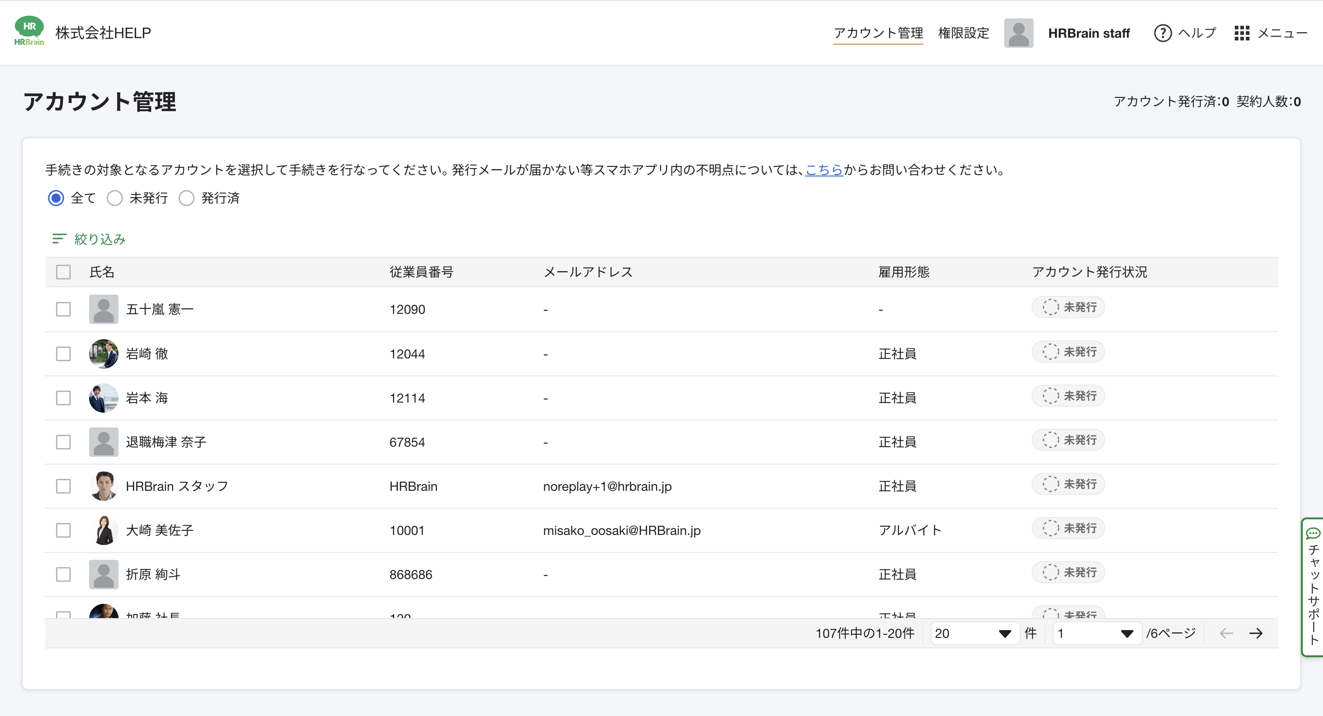Open the ヘルプ question mark icon
Image resolution: width=1323 pixels, height=716 pixels.
[1162, 34]
